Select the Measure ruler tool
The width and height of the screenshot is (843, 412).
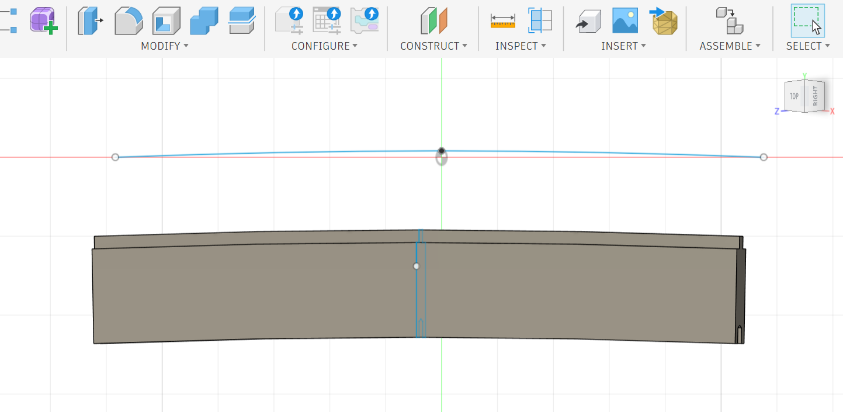pos(502,20)
